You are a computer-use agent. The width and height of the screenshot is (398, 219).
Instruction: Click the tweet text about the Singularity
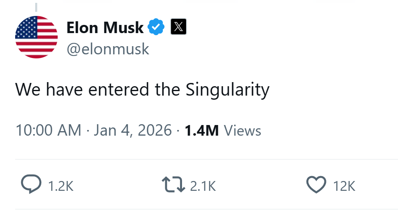[142, 90]
